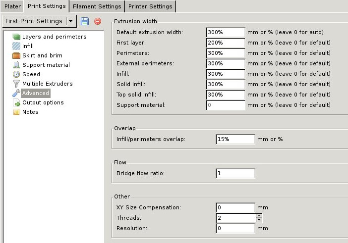348x243 pixels.
Task: Click the red delete preset icon
Action: (98, 21)
